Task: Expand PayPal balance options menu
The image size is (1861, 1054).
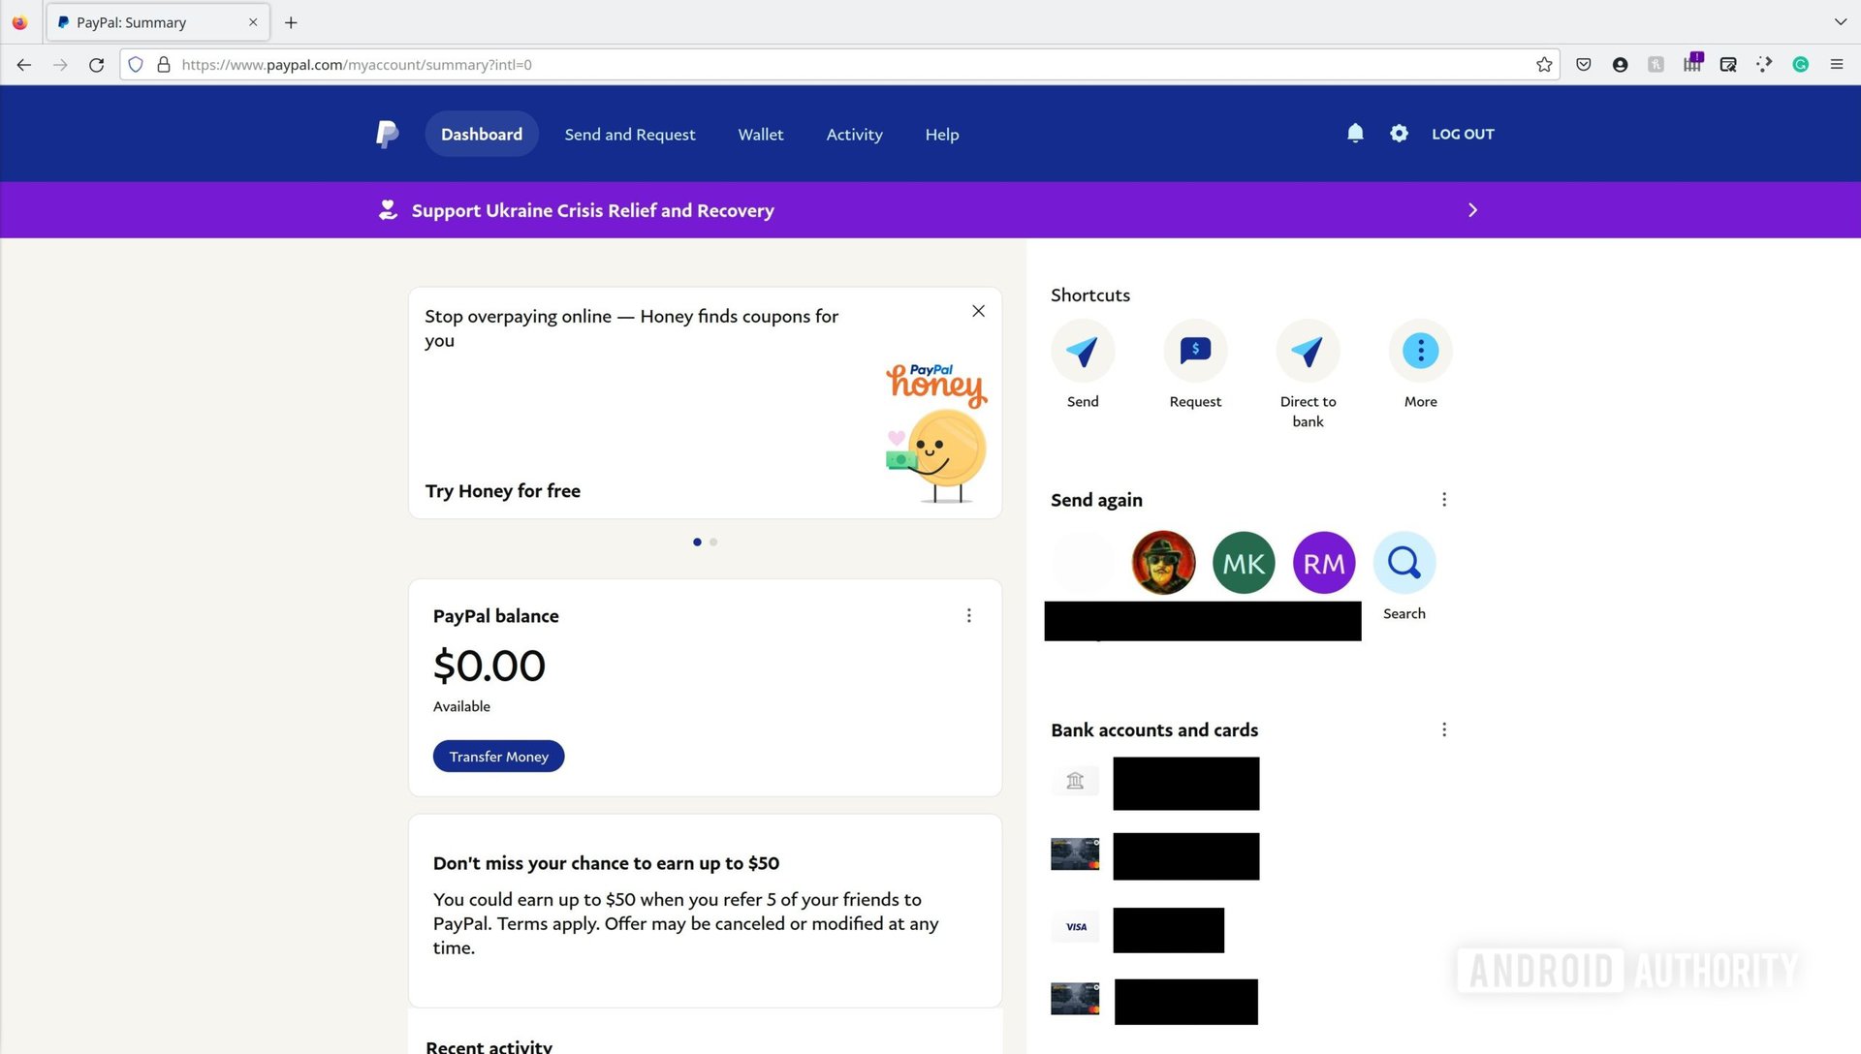Action: tap(969, 614)
